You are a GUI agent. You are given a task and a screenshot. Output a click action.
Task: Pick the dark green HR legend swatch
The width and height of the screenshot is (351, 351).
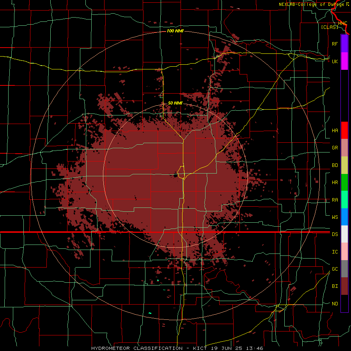pos(344,183)
